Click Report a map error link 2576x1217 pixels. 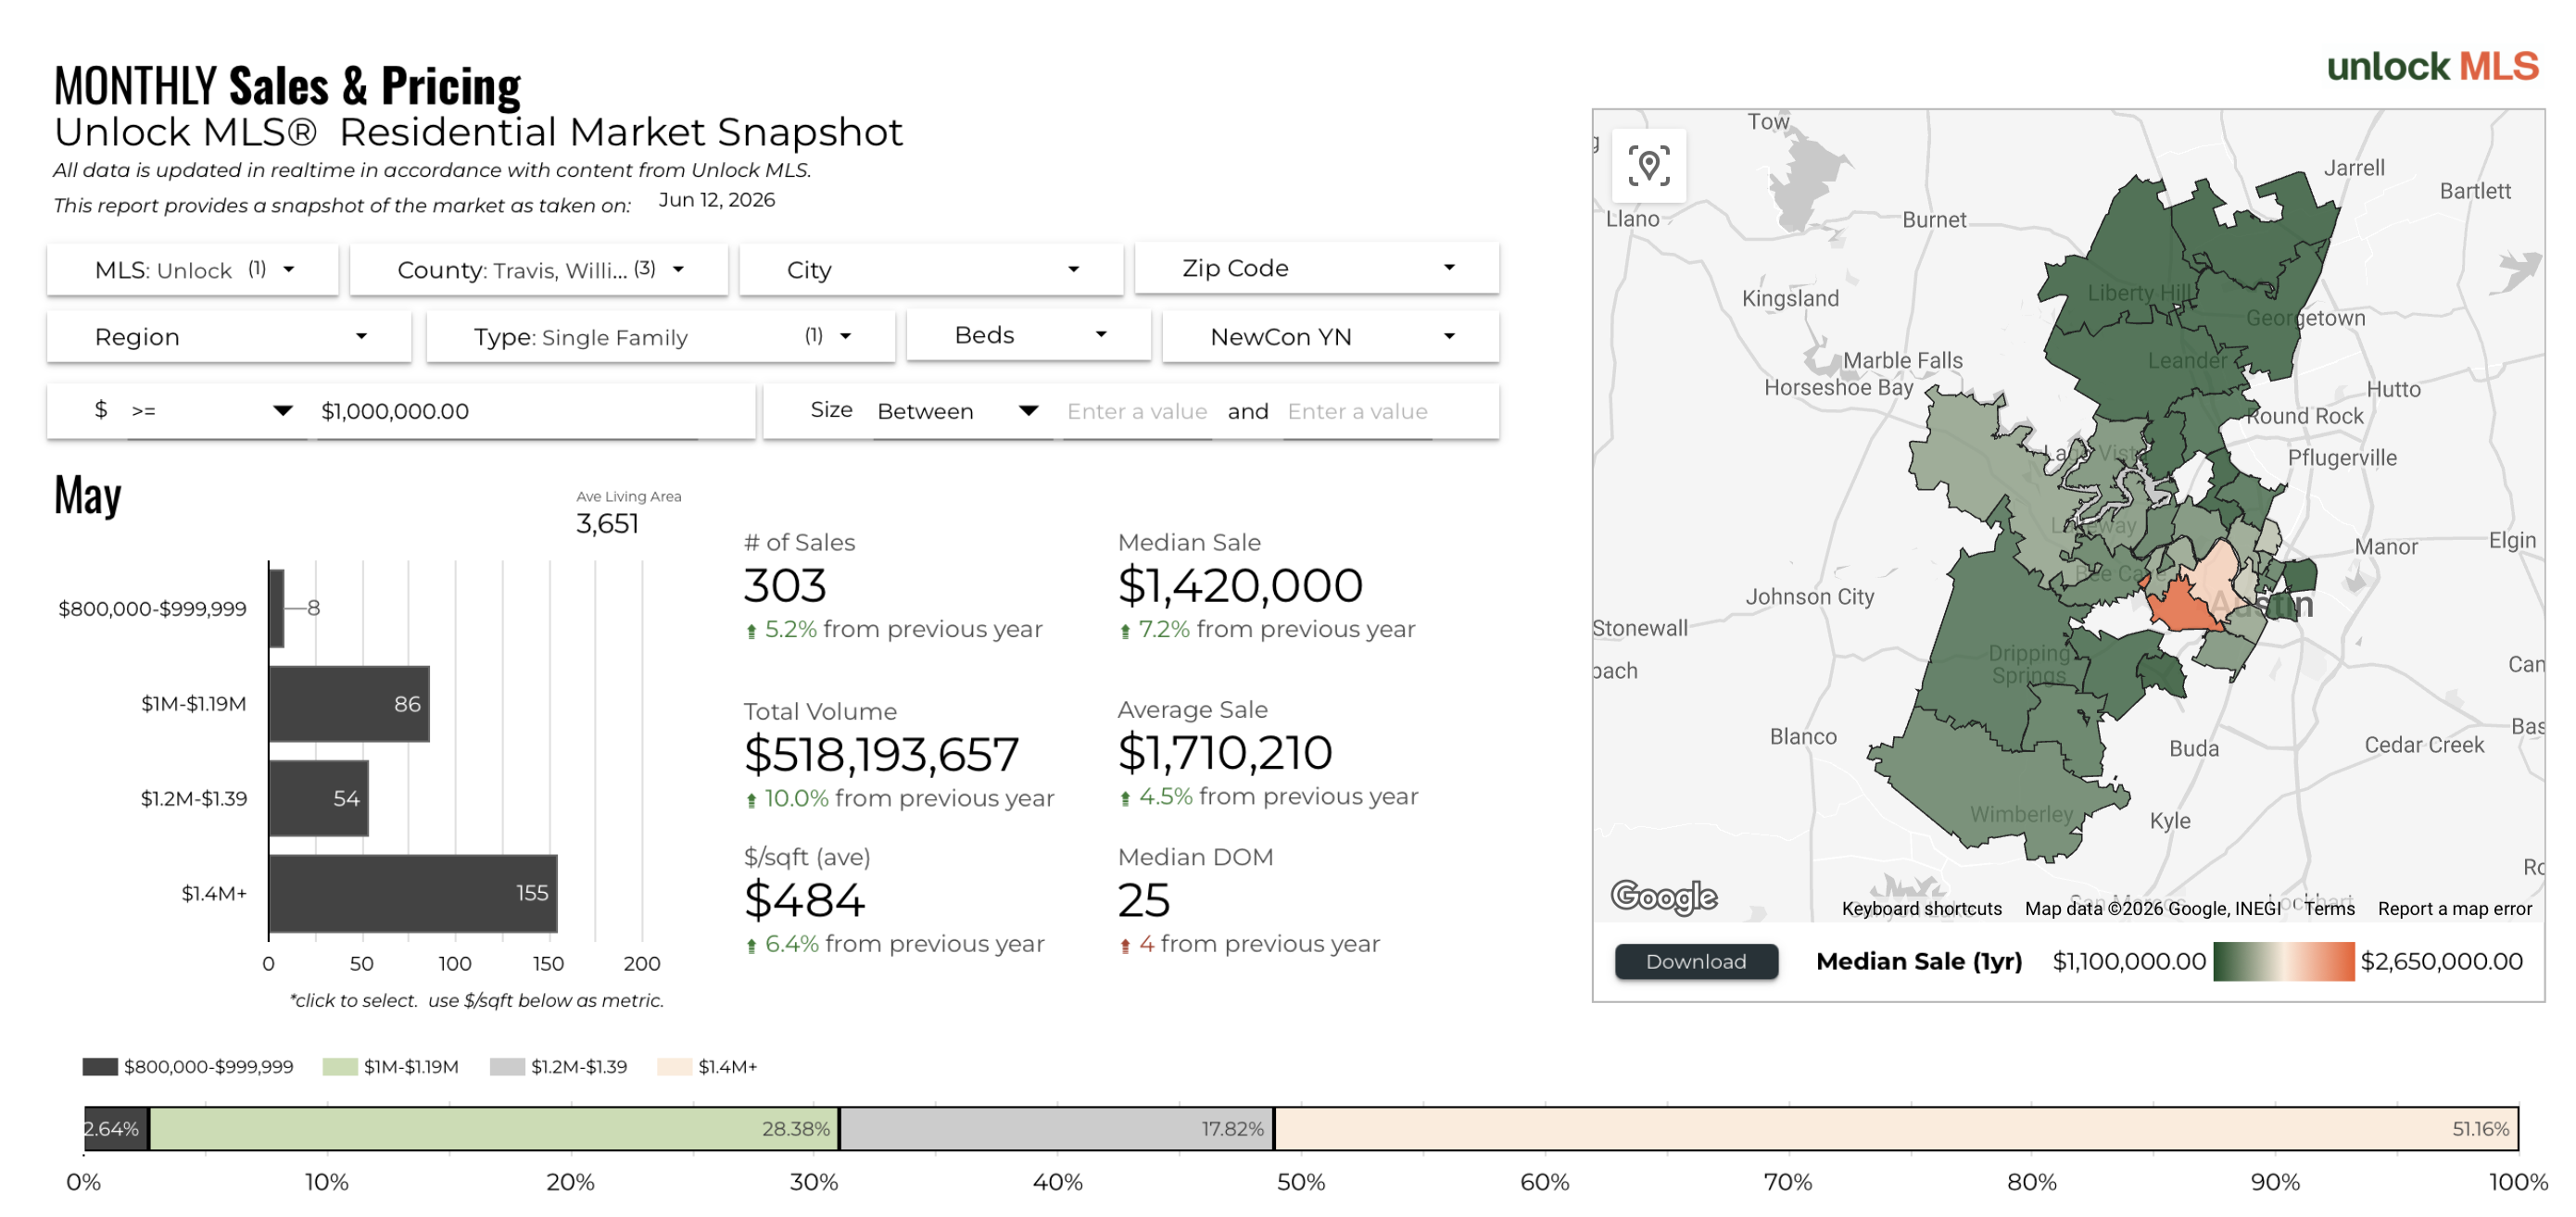[2453, 908]
